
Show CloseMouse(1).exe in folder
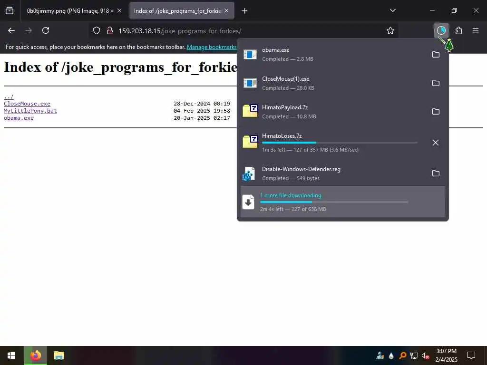click(436, 83)
